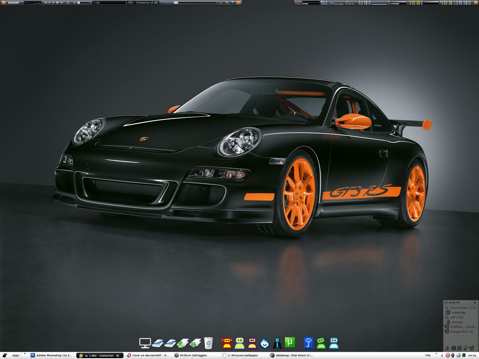Click the red circular tray icon
Screen dimensions: 479x359
(448, 355)
